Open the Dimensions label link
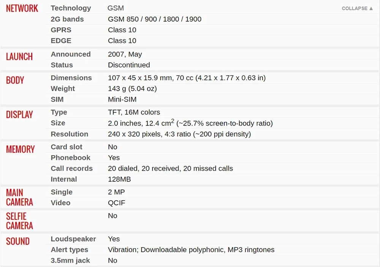The height and width of the screenshot is (267, 380). coord(71,78)
